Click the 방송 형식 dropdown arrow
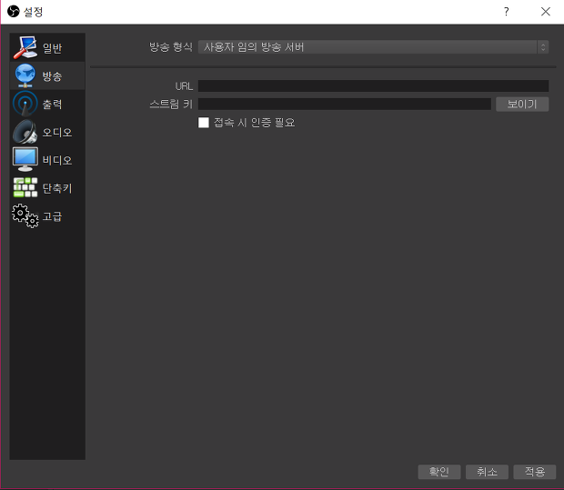Screen dimensions: 564x490 [x=543, y=47]
